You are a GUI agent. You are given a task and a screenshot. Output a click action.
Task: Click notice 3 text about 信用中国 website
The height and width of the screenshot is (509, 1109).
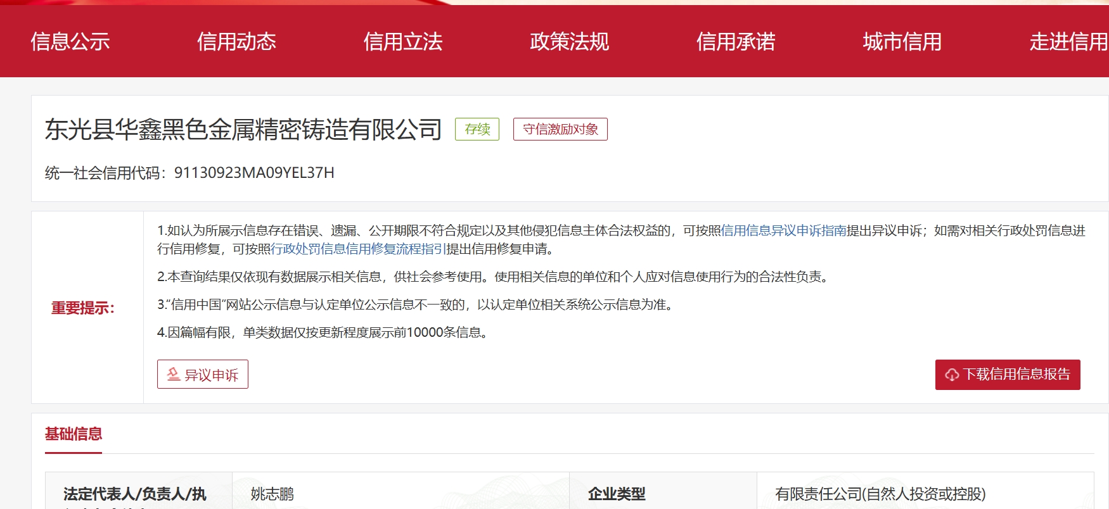click(x=417, y=305)
